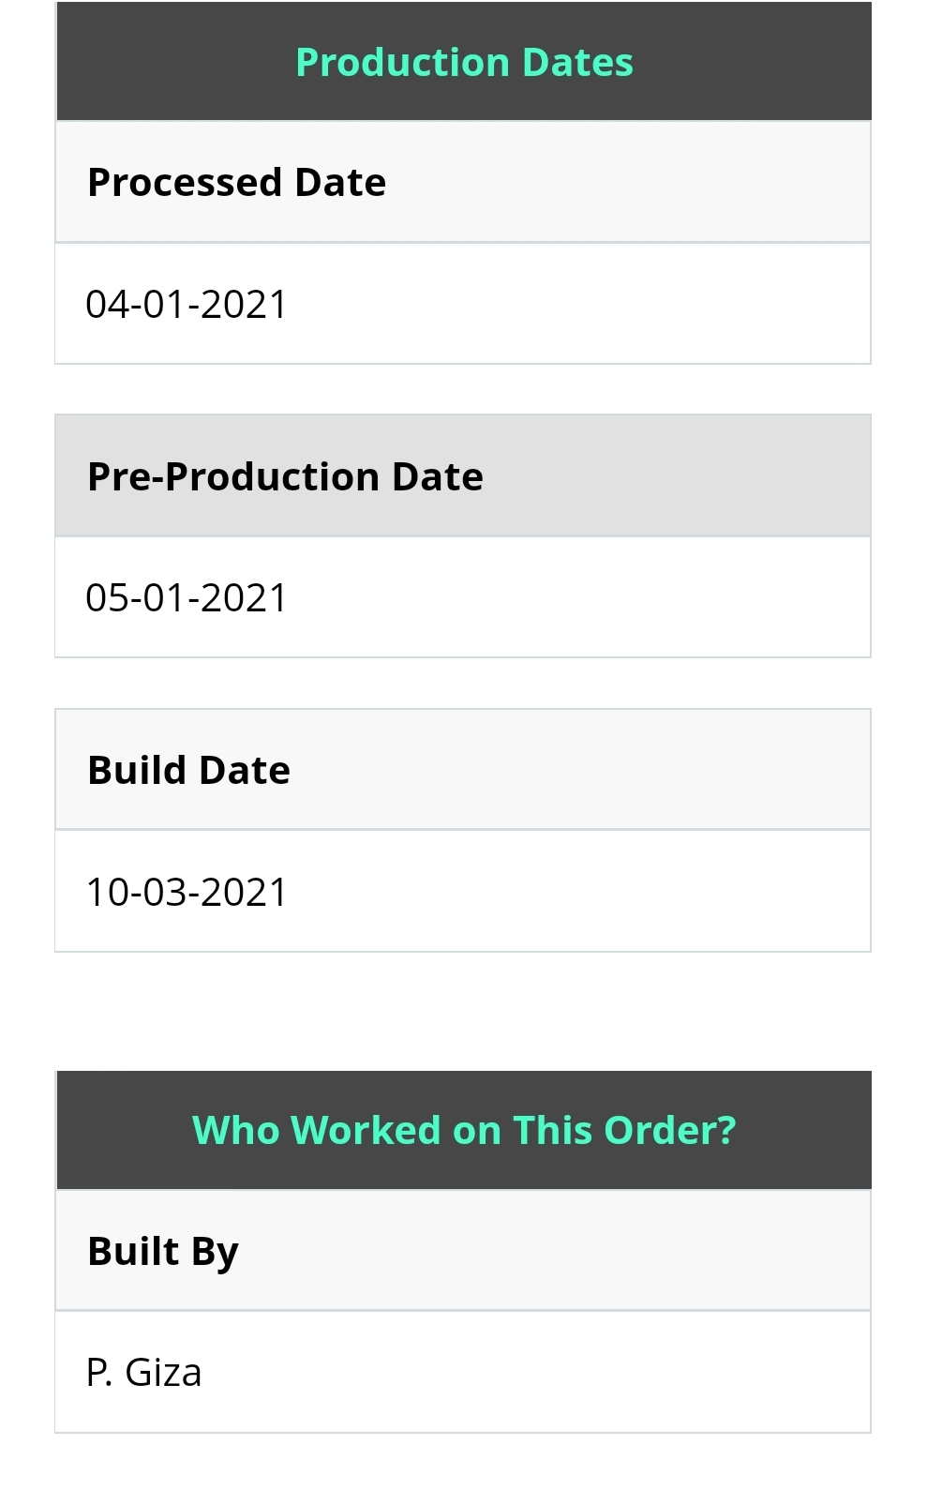Click the dark Production Dates banner
The height and width of the screenshot is (1505, 927).
[464, 61]
